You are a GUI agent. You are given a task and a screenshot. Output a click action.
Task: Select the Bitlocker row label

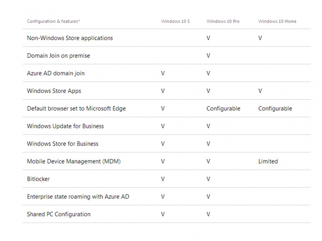(x=38, y=179)
